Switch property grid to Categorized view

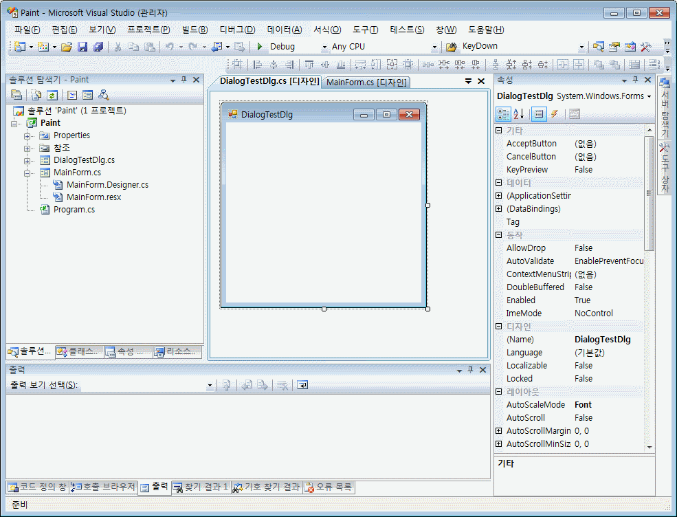click(503, 114)
